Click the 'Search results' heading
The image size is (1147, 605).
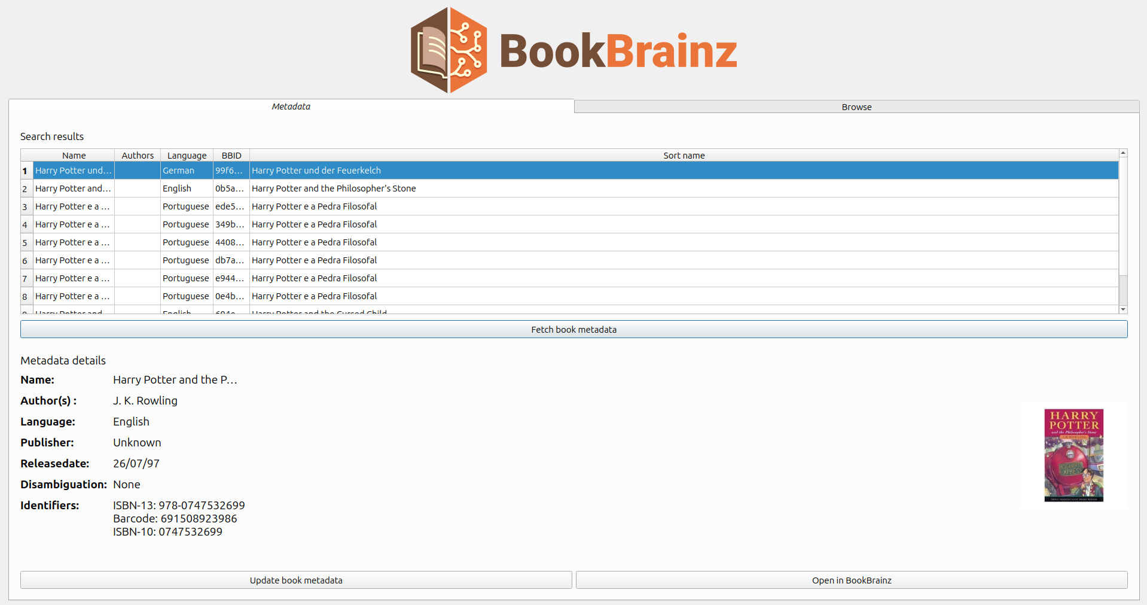point(52,136)
